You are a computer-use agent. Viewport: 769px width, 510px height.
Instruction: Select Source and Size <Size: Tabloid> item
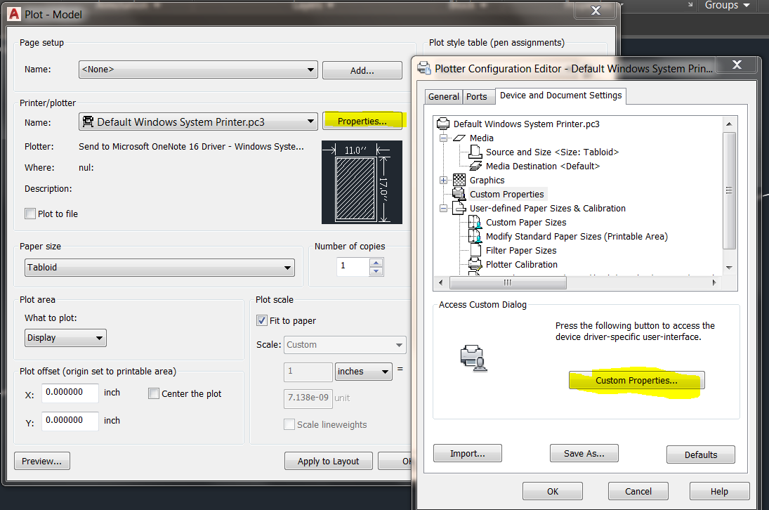pos(552,152)
